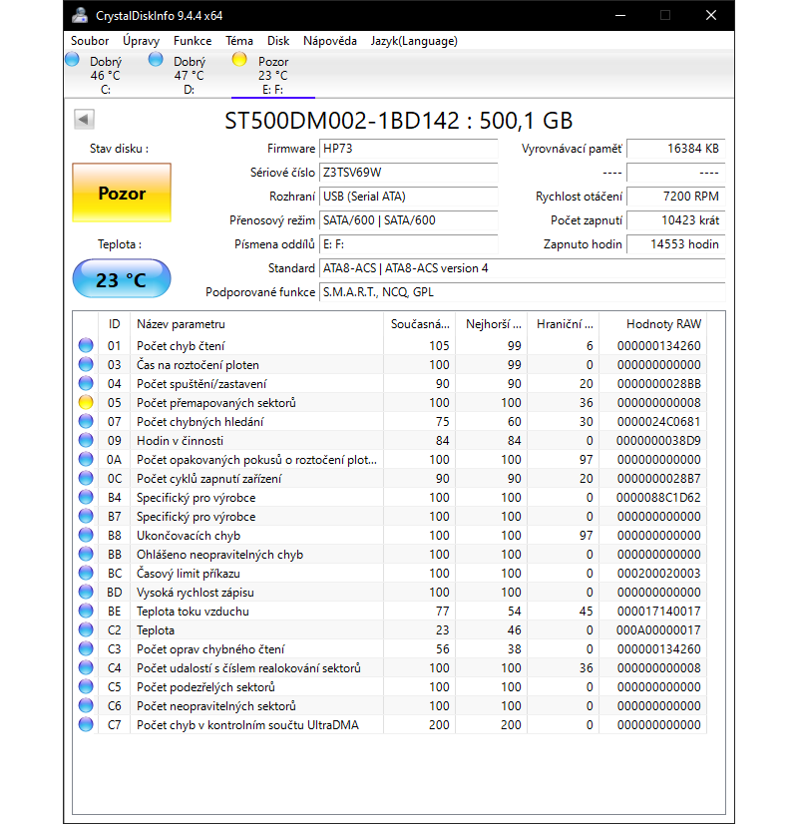This screenshot has width=798, height=824.
Task: Click the Standard field ATA8-ACS
Action: click(523, 268)
